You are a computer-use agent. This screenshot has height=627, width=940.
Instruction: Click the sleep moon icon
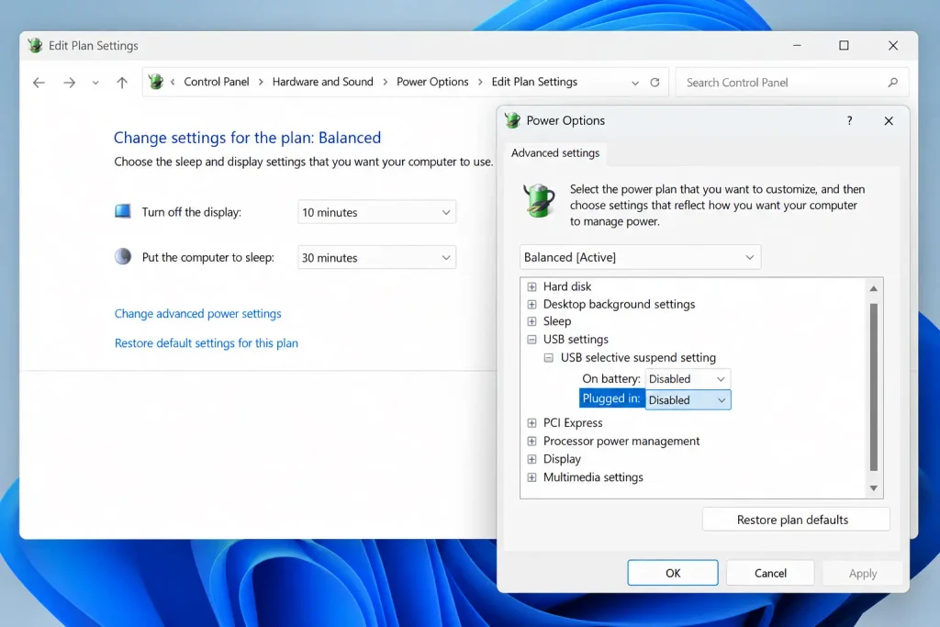123,256
